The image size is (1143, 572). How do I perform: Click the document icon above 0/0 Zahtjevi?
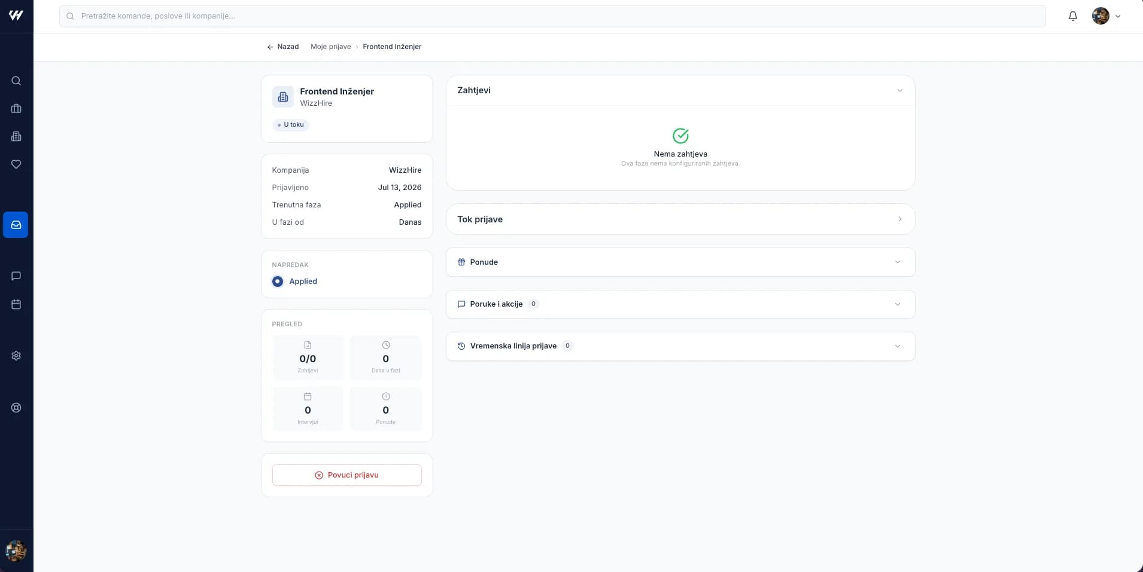[308, 345]
